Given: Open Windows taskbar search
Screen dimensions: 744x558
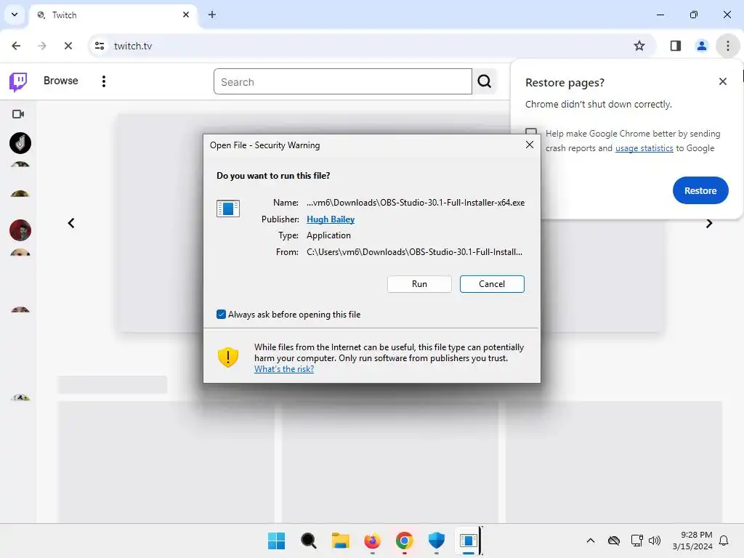Looking at the screenshot, I should pyautogui.click(x=308, y=541).
